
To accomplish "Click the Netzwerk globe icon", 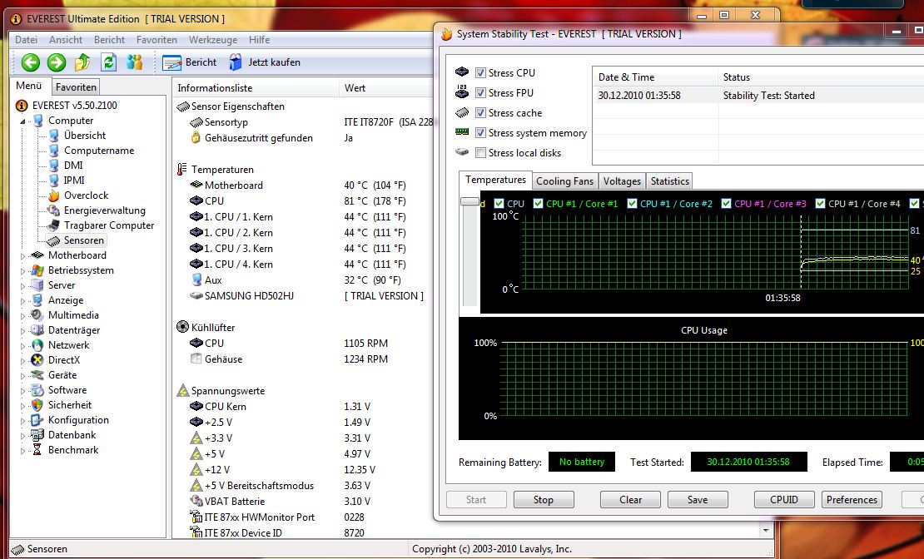I will 37,345.
